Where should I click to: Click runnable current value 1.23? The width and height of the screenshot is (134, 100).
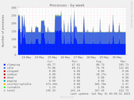52,87
